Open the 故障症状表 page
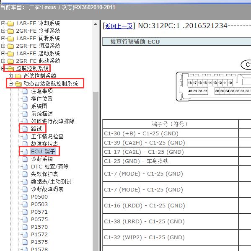The height and width of the screenshot is (251, 251). point(45,144)
